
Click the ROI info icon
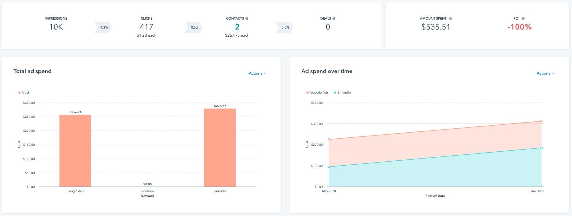tap(523, 19)
